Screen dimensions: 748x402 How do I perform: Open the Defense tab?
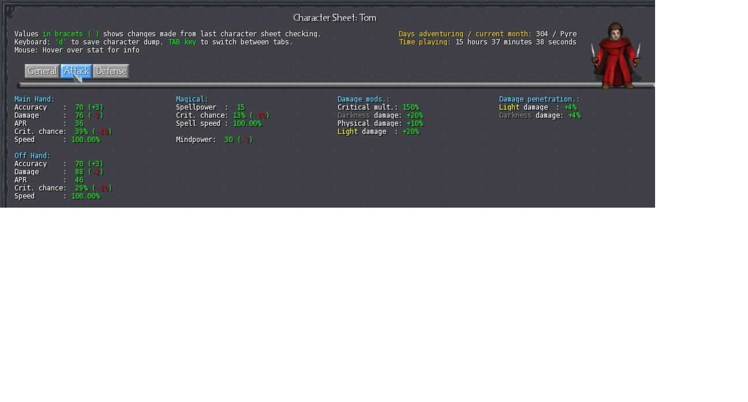coord(111,71)
